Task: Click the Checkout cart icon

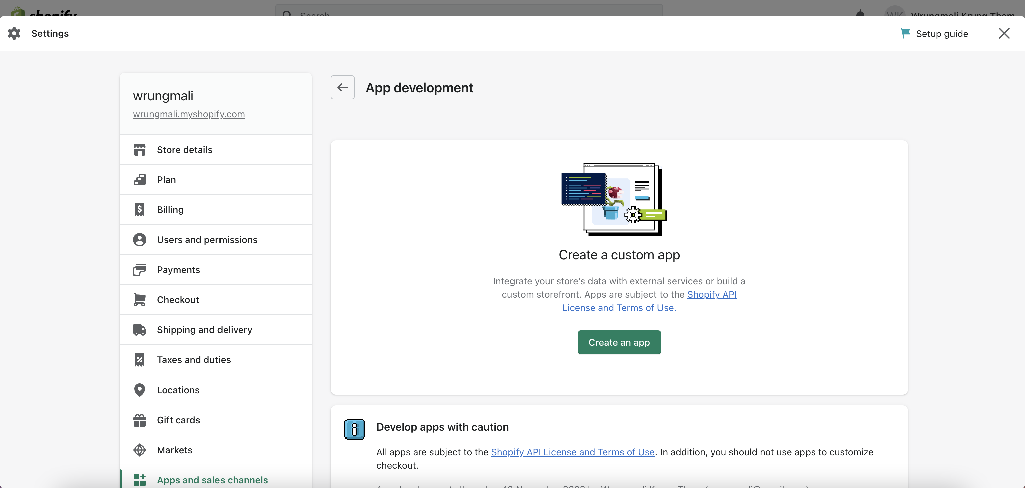Action: click(x=140, y=300)
